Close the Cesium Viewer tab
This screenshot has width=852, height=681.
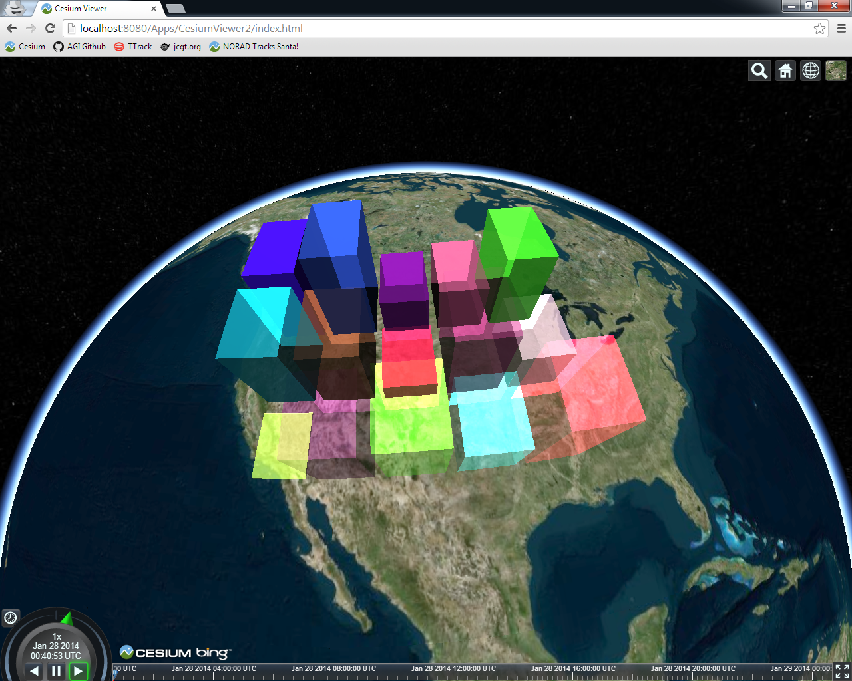[154, 9]
